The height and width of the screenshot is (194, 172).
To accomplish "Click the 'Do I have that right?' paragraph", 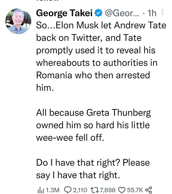I will [x=93, y=169].
